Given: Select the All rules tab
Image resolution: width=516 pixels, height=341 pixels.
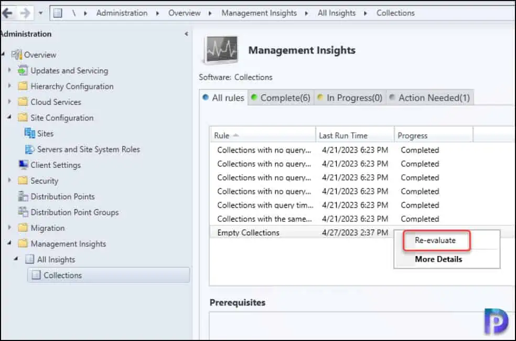Looking at the screenshot, I should 224,98.
